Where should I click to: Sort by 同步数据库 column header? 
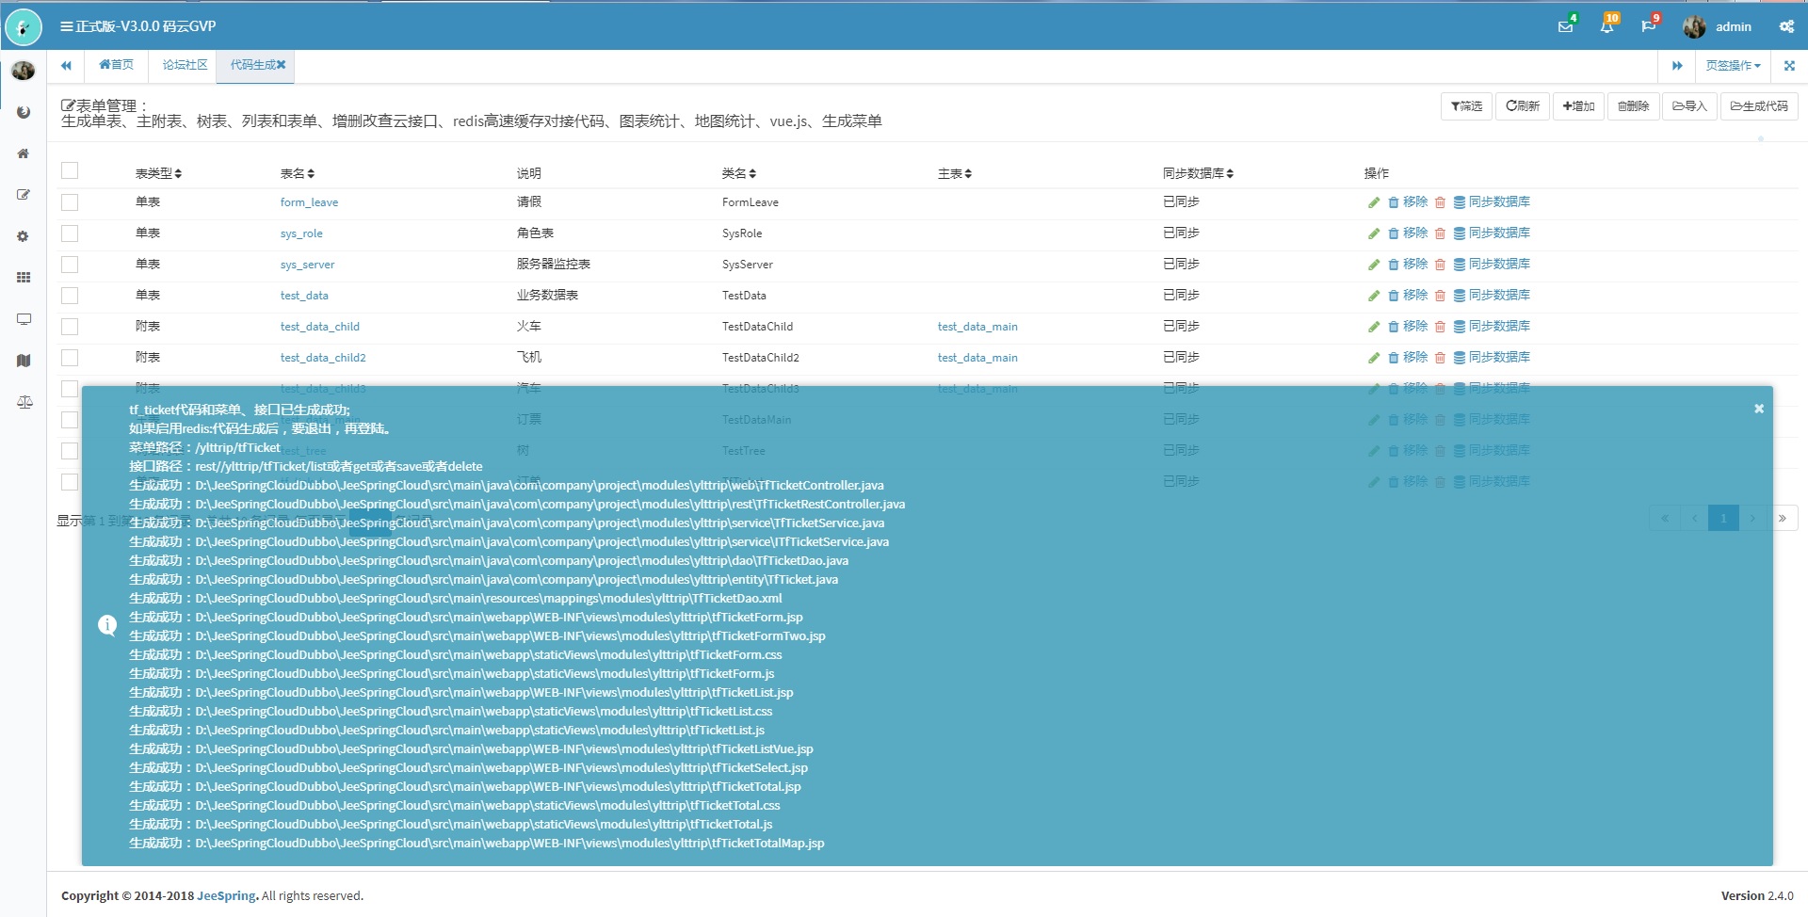(x=1198, y=173)
